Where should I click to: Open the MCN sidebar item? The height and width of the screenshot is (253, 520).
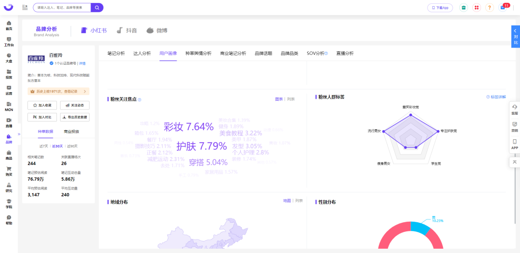(9, 107)
